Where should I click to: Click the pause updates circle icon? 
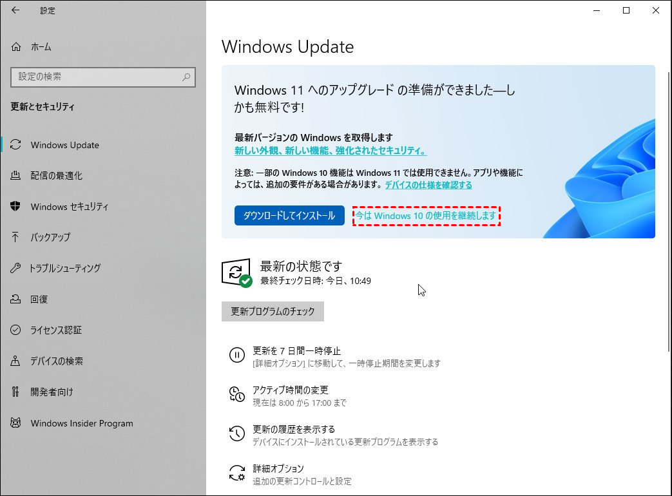[x=237, y=355]
